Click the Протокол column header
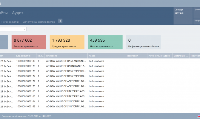Screen dimensions: 200x119 (x=136, y=56)
